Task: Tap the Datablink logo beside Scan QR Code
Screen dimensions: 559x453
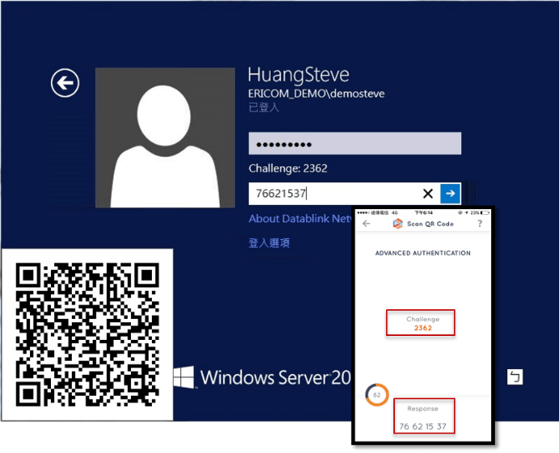Action: point(397,224)
